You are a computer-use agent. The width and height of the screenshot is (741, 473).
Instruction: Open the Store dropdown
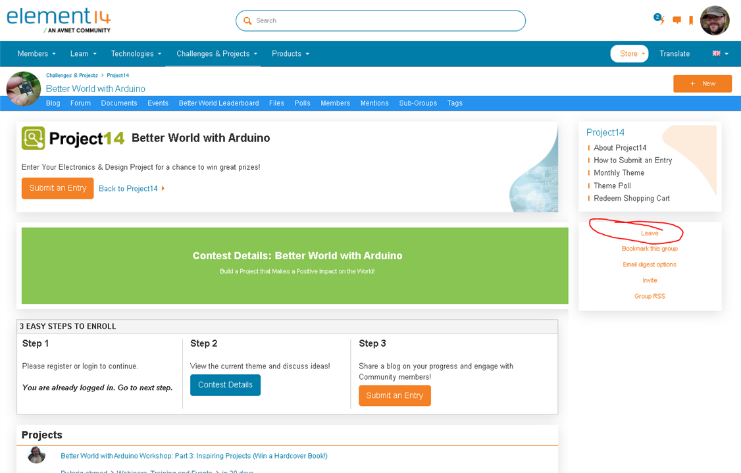pos(630,54)
